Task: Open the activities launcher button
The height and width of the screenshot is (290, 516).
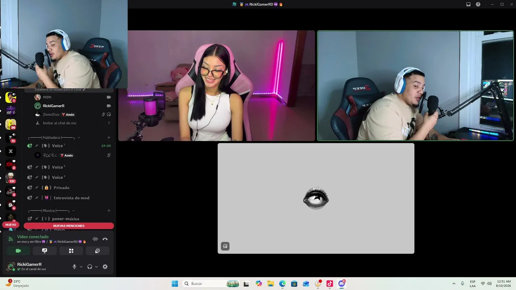Action: (x=71, y=251)
